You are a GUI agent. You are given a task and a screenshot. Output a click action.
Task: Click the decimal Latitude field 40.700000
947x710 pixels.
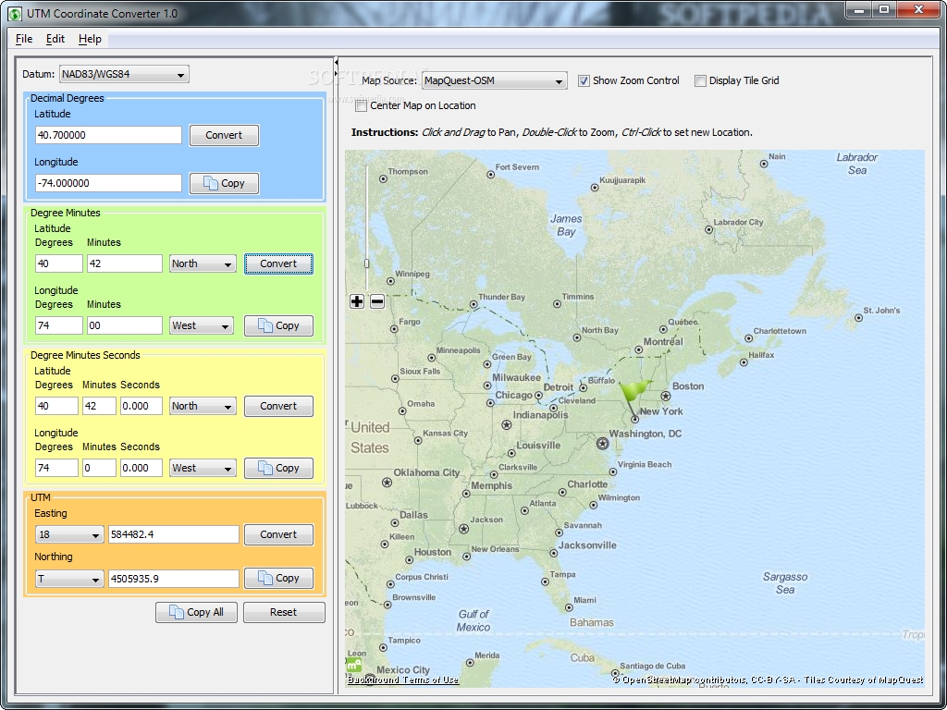tap(109, 135)
